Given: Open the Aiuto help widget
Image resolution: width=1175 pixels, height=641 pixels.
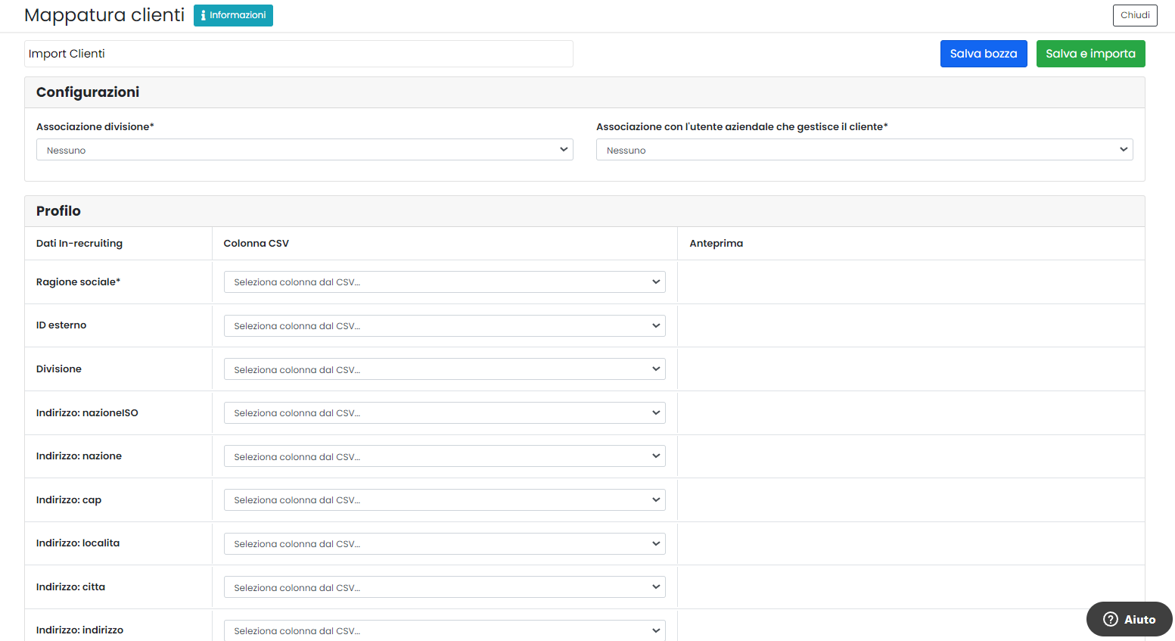Looking at the screenshot, I should click(x=1129, y=619).
